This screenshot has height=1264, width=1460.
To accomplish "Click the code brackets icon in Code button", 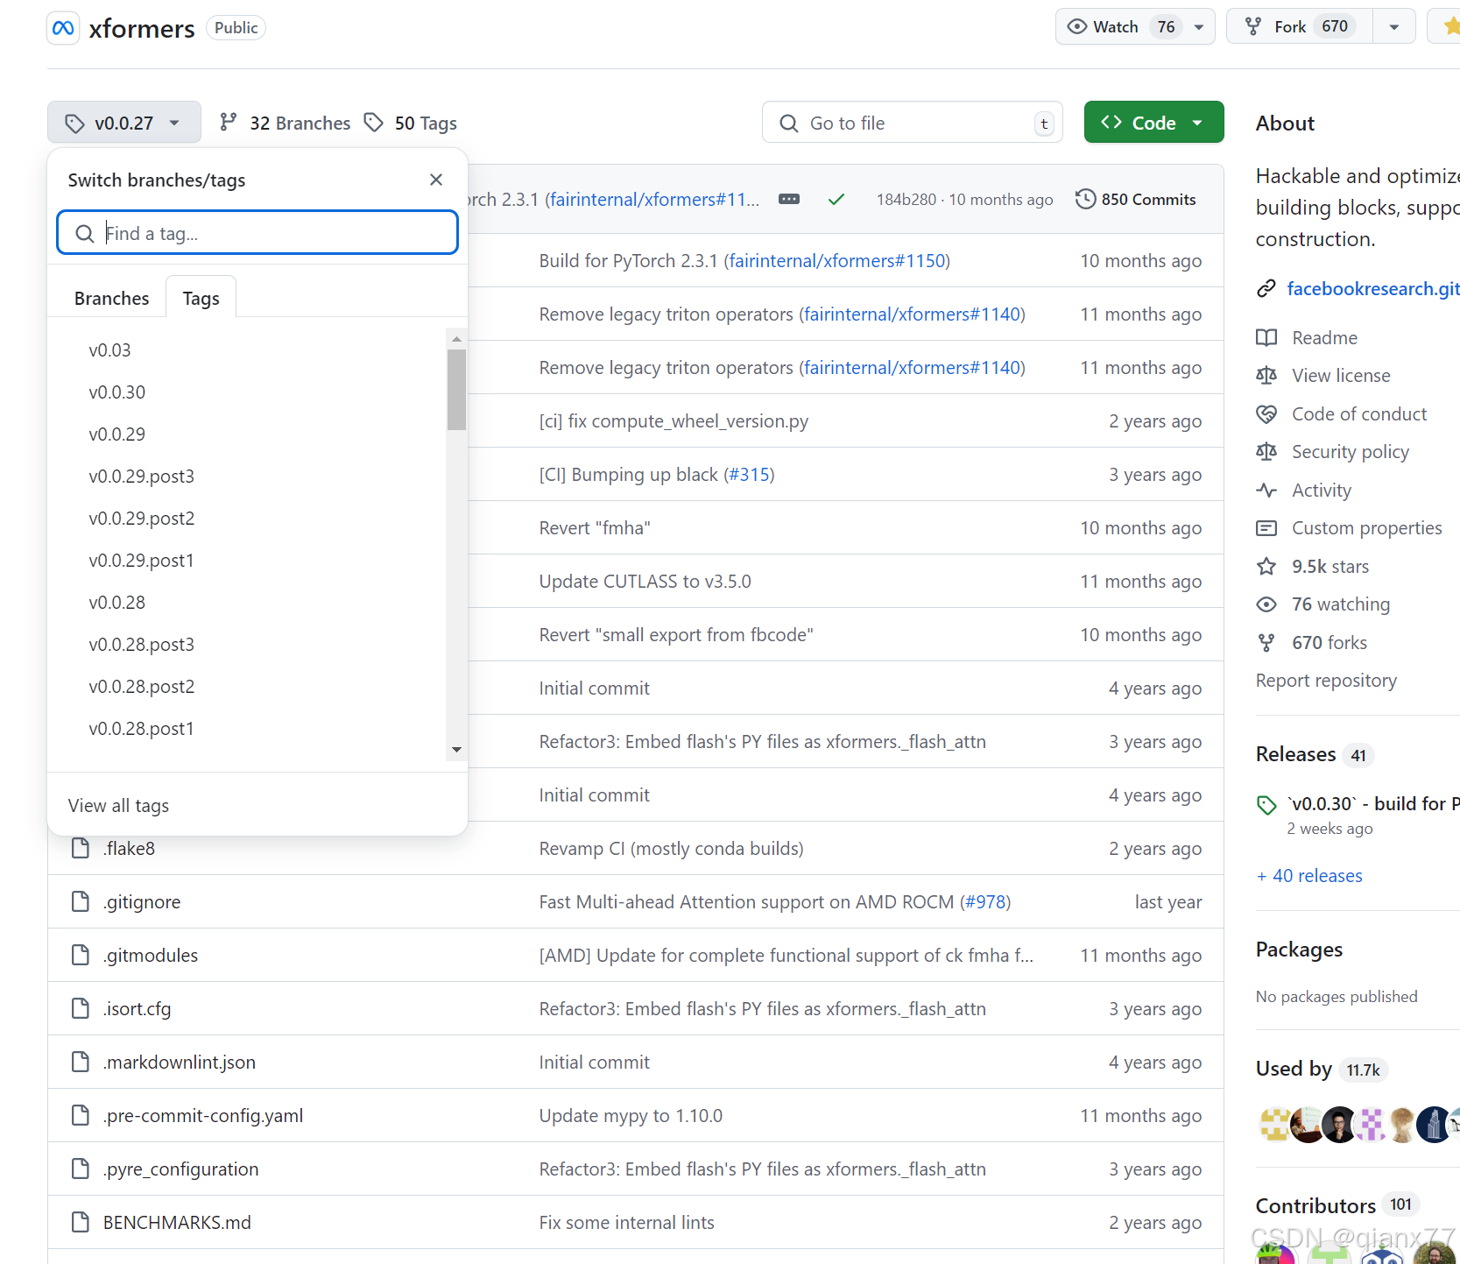I will pyautogui.click(x=1111, y=122).
